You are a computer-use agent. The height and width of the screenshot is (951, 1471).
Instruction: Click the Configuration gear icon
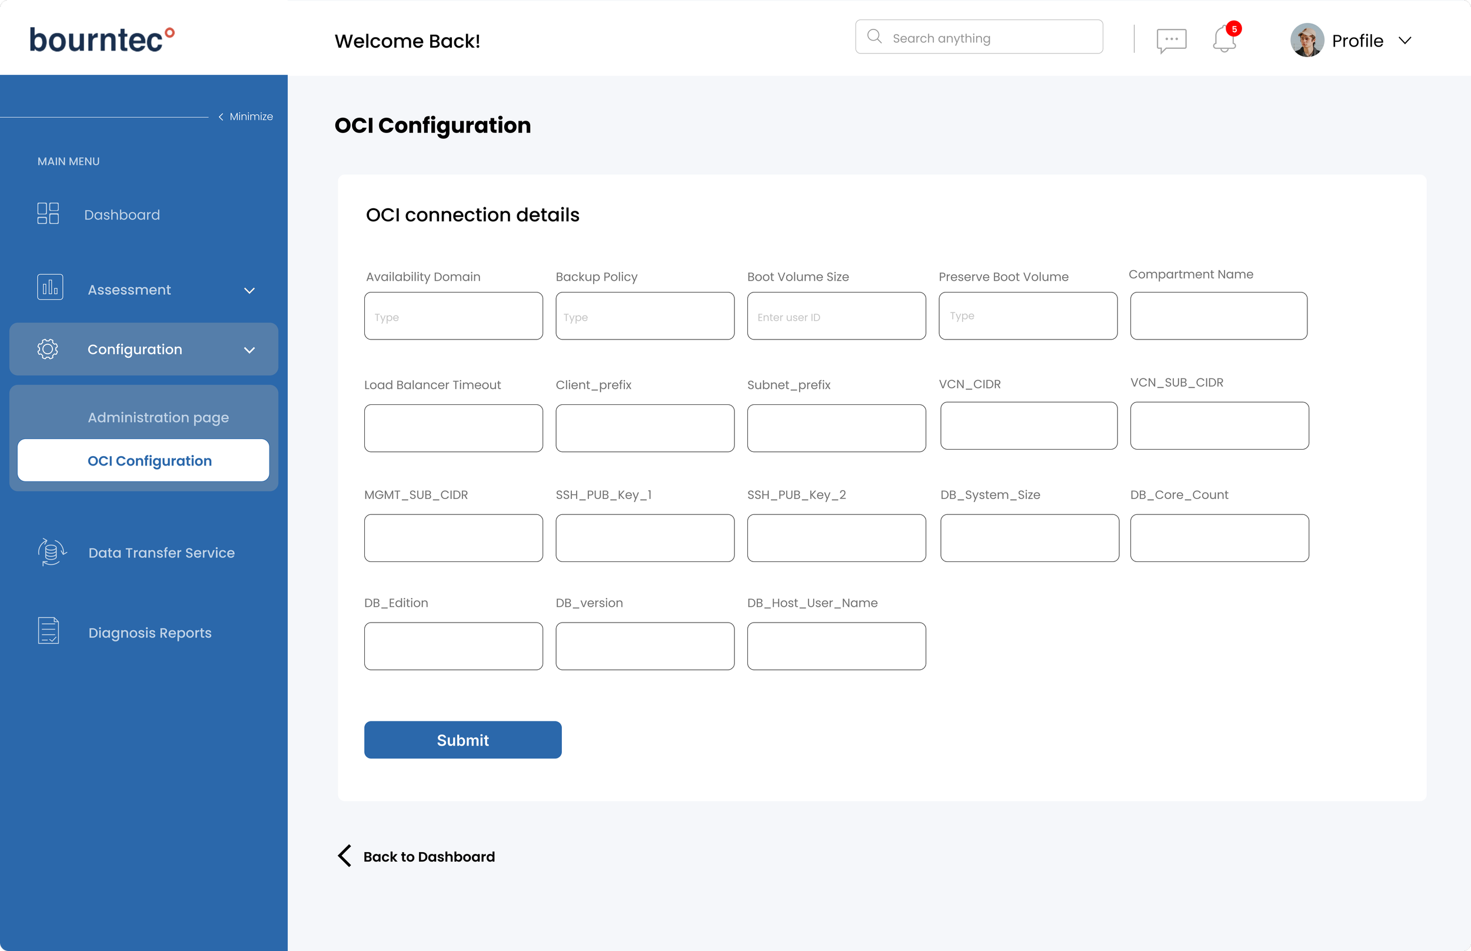tap(48, 349)
